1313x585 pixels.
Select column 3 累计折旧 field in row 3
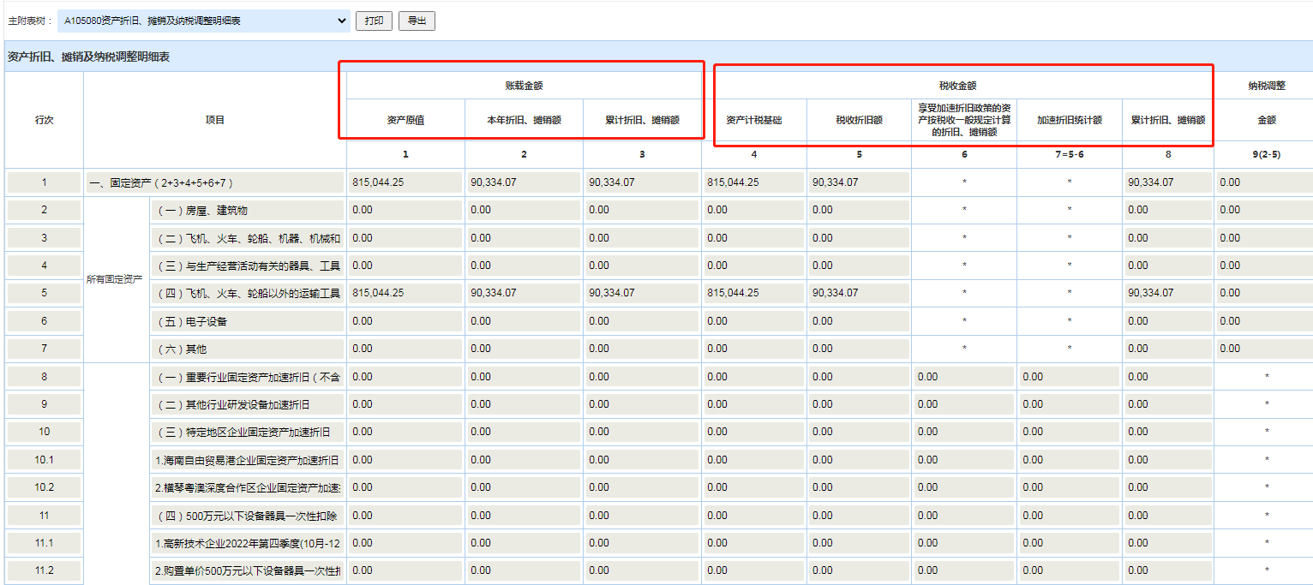641,238
